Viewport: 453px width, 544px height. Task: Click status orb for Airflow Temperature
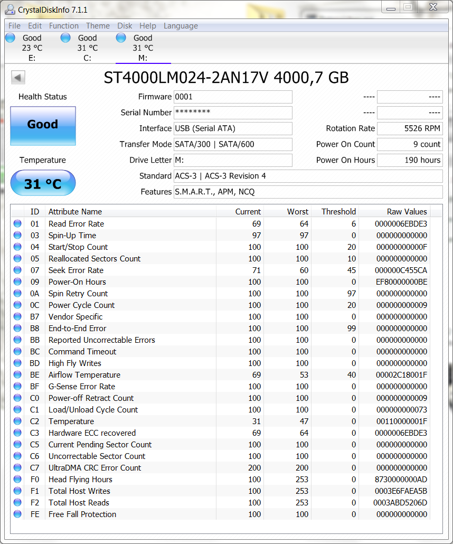click(17, 374)
